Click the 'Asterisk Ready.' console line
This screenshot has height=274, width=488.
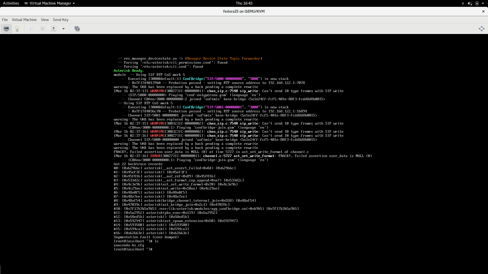(129, 71)
